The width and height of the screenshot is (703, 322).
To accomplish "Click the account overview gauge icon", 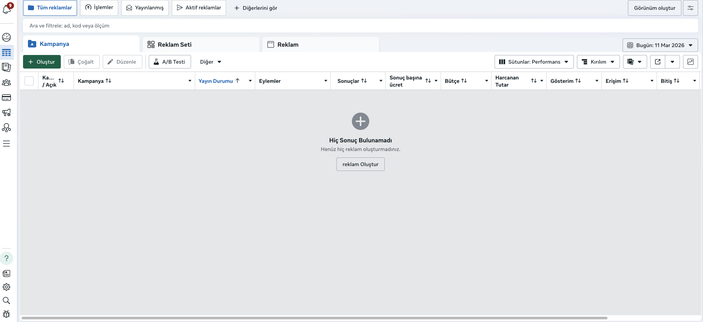I will pos(6,37).
